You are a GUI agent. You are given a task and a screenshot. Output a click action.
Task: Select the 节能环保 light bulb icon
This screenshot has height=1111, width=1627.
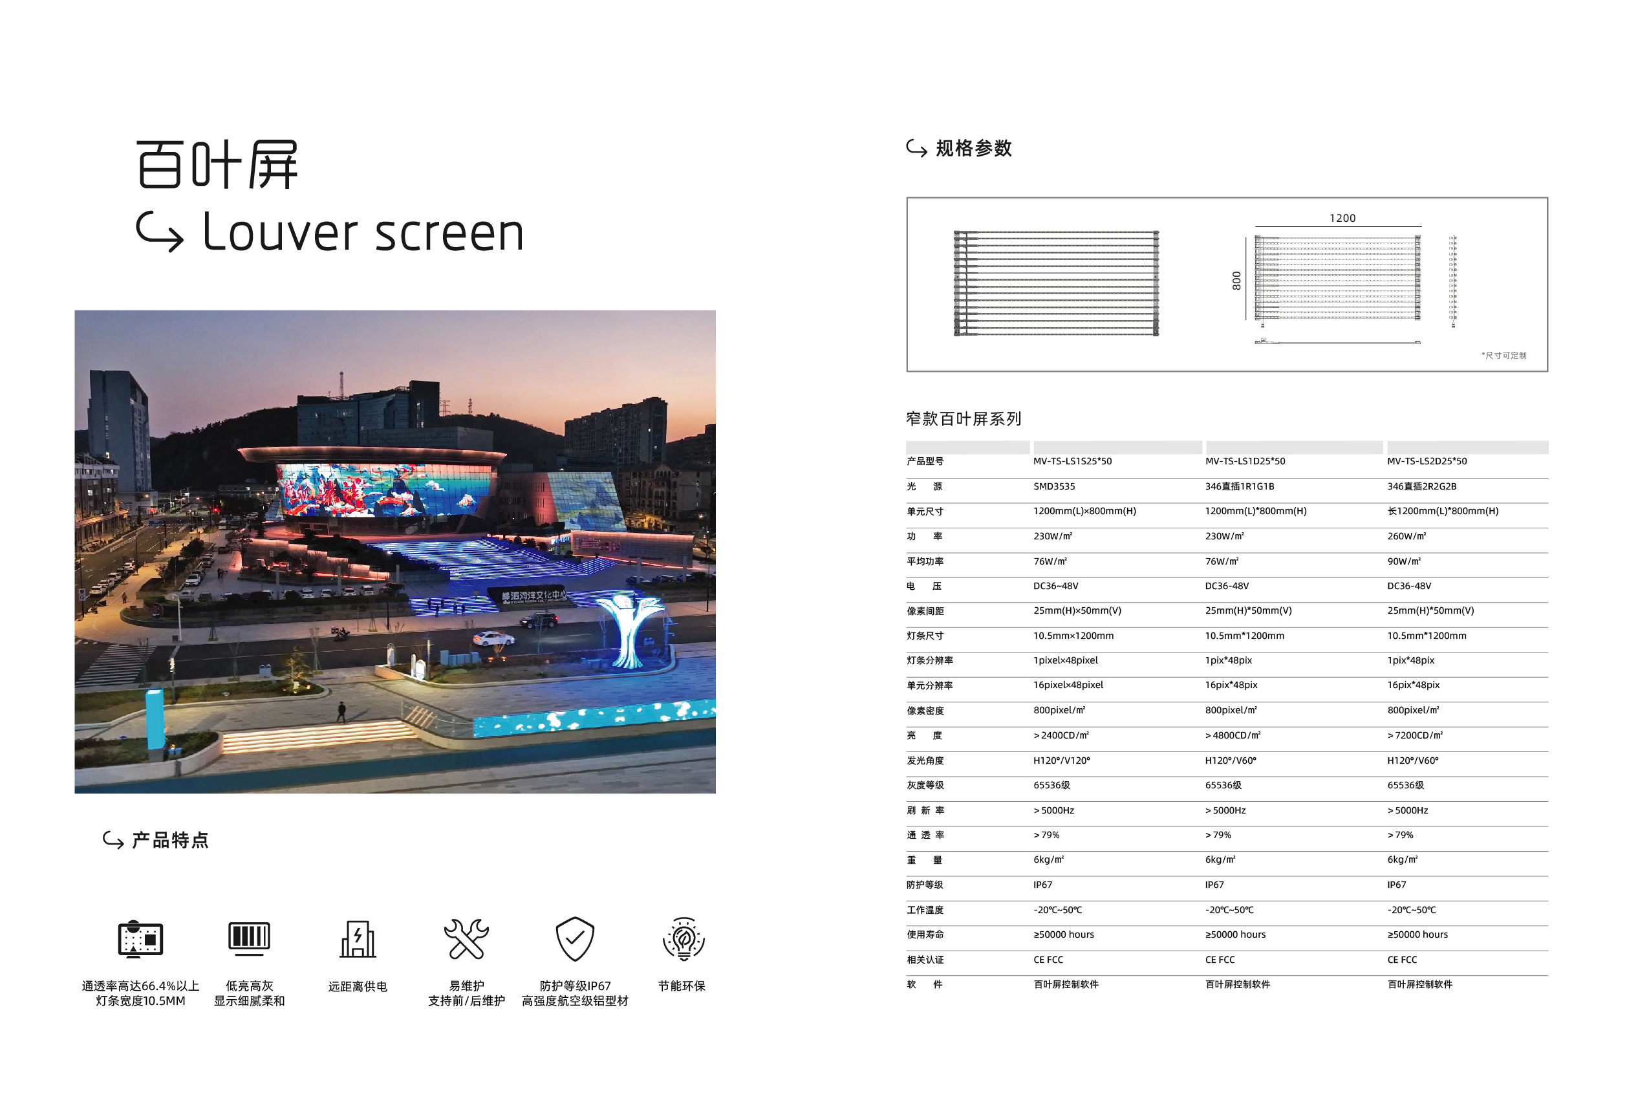coord(684,938)
